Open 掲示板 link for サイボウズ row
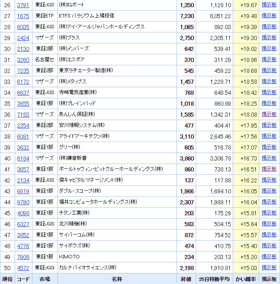The width and height of the screenshot is (280, 284). point(269,246)
